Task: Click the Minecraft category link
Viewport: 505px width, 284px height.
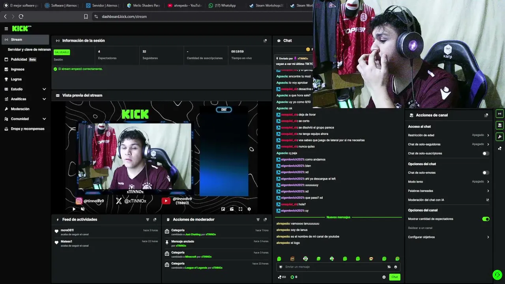Action: (191, 257)
